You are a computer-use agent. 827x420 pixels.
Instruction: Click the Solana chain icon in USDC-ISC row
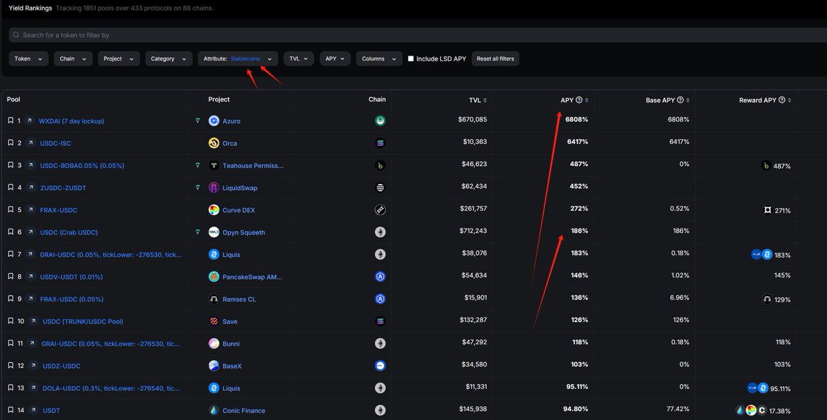tap(380, 143)
